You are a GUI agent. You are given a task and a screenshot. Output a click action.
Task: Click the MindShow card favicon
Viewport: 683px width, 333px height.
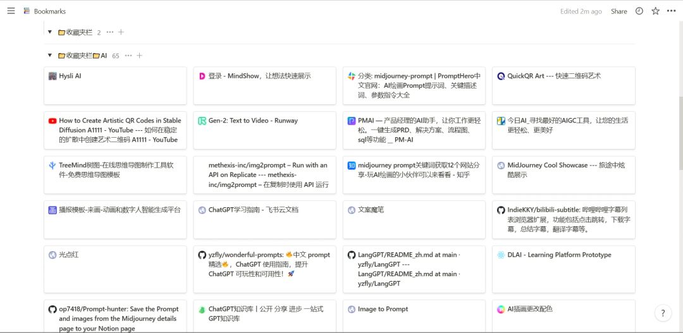202,76
